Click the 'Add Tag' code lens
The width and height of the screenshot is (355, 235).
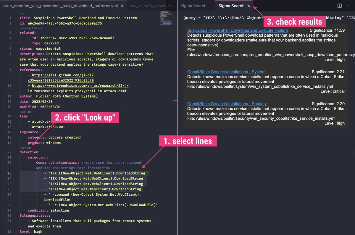pos(25,112)
